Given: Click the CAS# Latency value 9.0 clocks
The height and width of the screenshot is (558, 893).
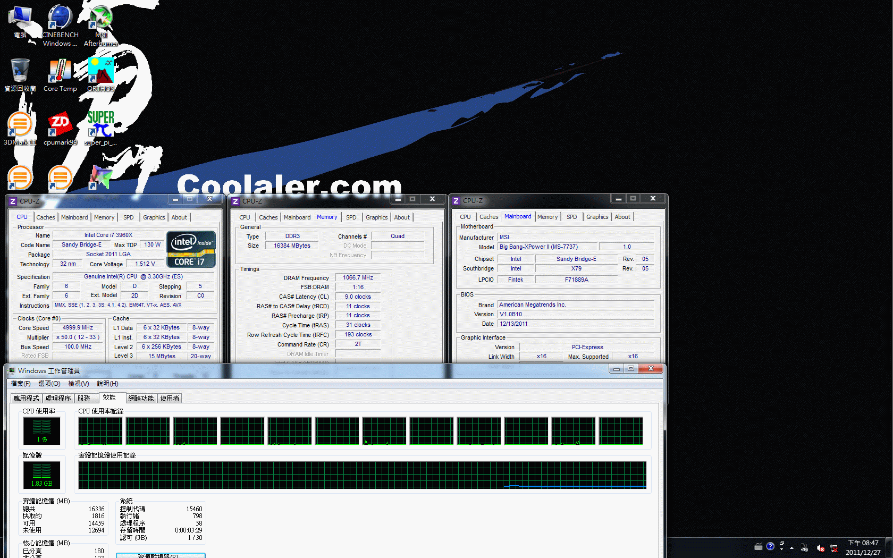Looking at the screenshot, I should coord(358,297).
